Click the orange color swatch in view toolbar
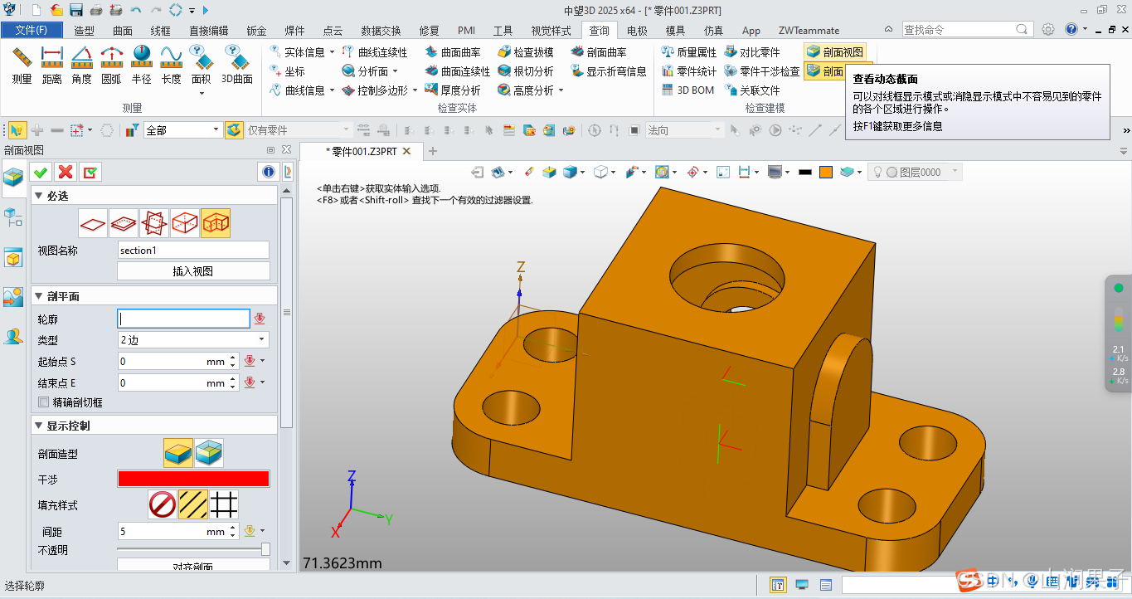This screenshot has width=1132, height=599. [x=826, y=172]
